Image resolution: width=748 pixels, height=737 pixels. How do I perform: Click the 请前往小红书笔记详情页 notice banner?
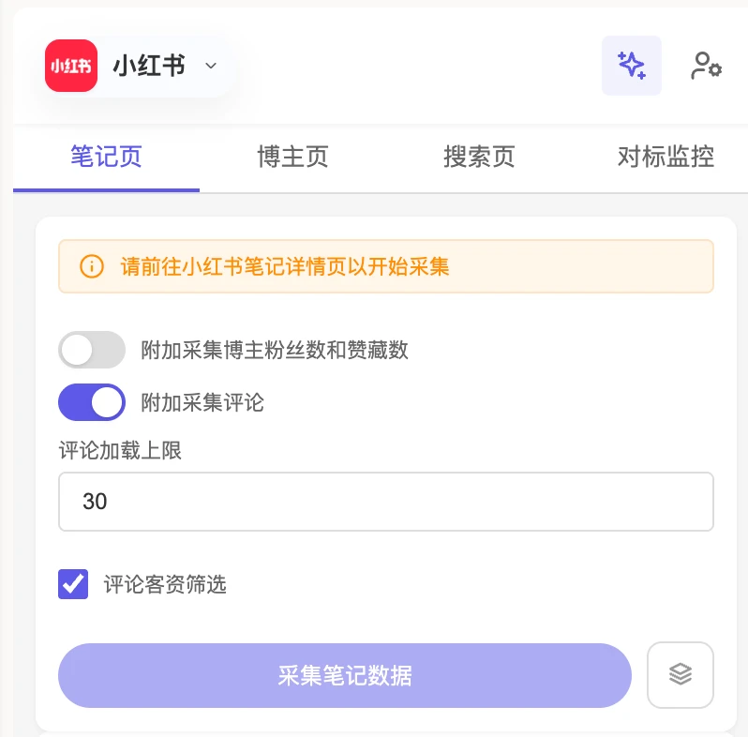pos(386,266)
